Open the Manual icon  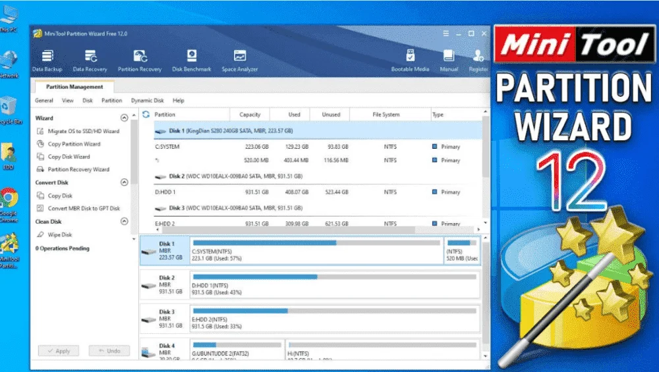coord(448,61)
